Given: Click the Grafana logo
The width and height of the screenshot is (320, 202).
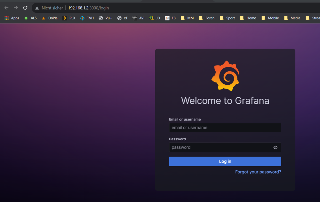Looking at the screenshot, I should click(x=225, y=76).
